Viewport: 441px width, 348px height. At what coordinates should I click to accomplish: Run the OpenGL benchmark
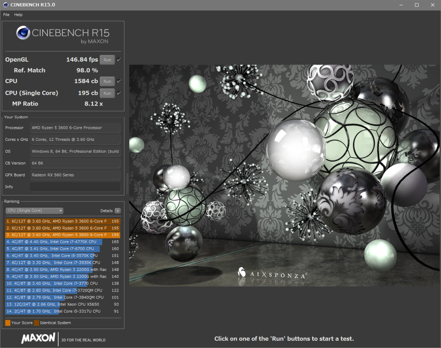tap(107, 59)
